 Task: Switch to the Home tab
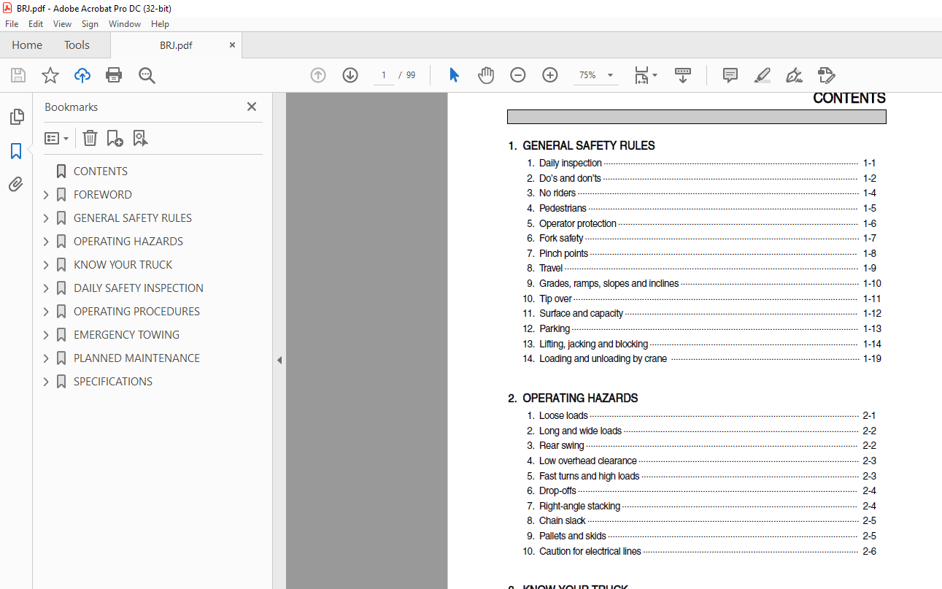[27, 45]
